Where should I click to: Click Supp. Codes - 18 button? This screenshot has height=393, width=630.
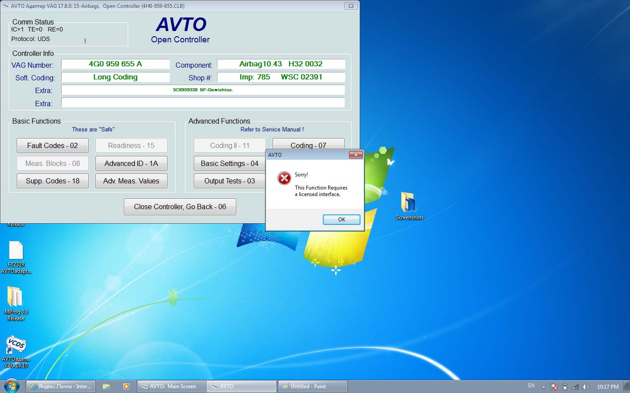52,181
